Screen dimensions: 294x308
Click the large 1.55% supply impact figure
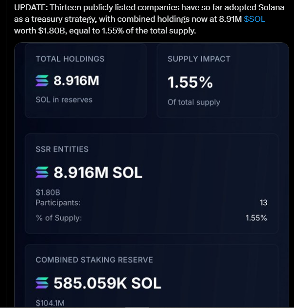click(x=190, y=83)
